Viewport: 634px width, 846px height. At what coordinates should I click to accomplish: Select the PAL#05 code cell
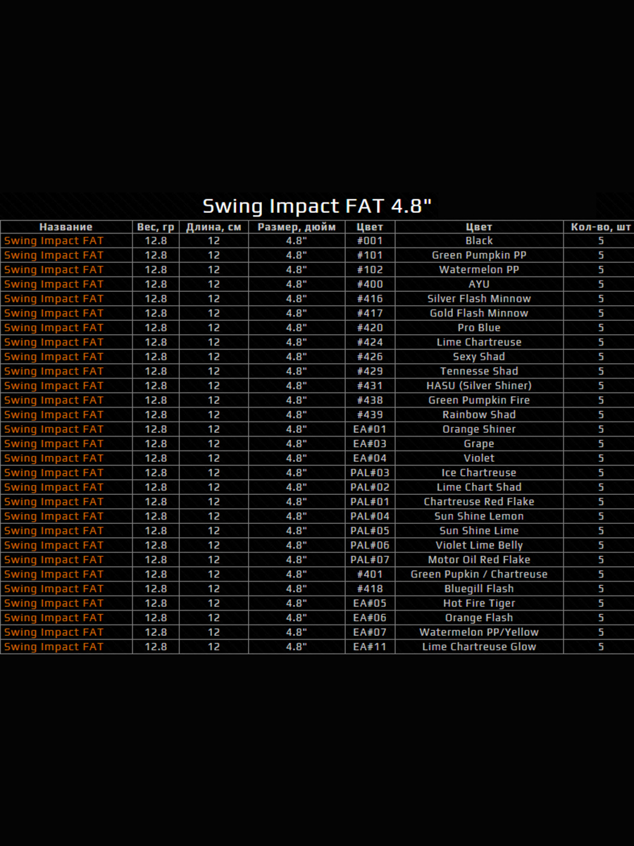point(370,530)
